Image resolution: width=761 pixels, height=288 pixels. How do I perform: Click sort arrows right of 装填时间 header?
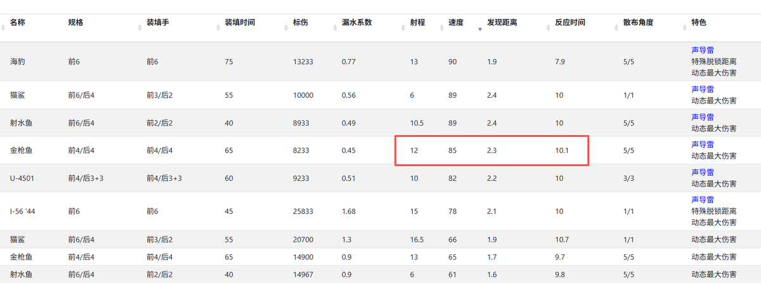(286, 28)
